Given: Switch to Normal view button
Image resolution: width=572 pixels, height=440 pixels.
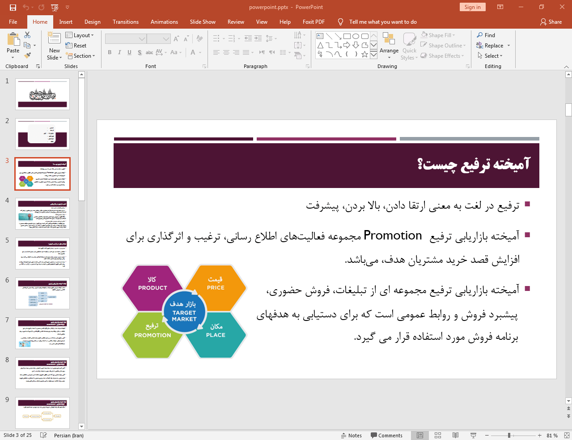Looking at the screenshot, I should (x=420, y=436).
